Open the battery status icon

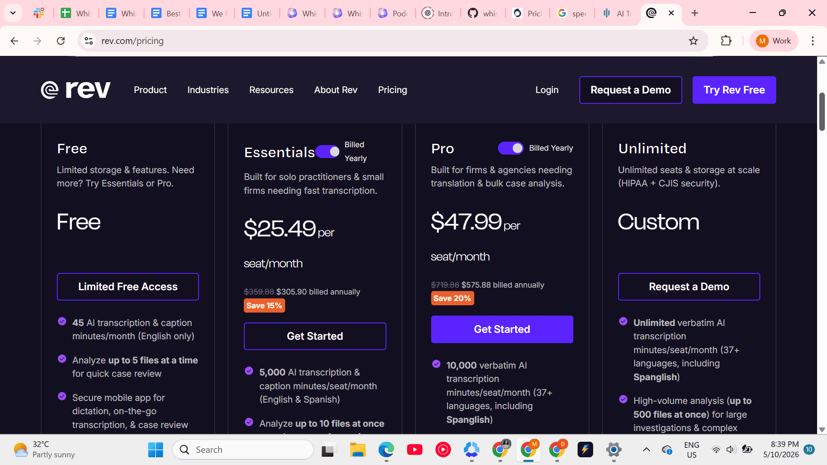click(x=747, y=450)
